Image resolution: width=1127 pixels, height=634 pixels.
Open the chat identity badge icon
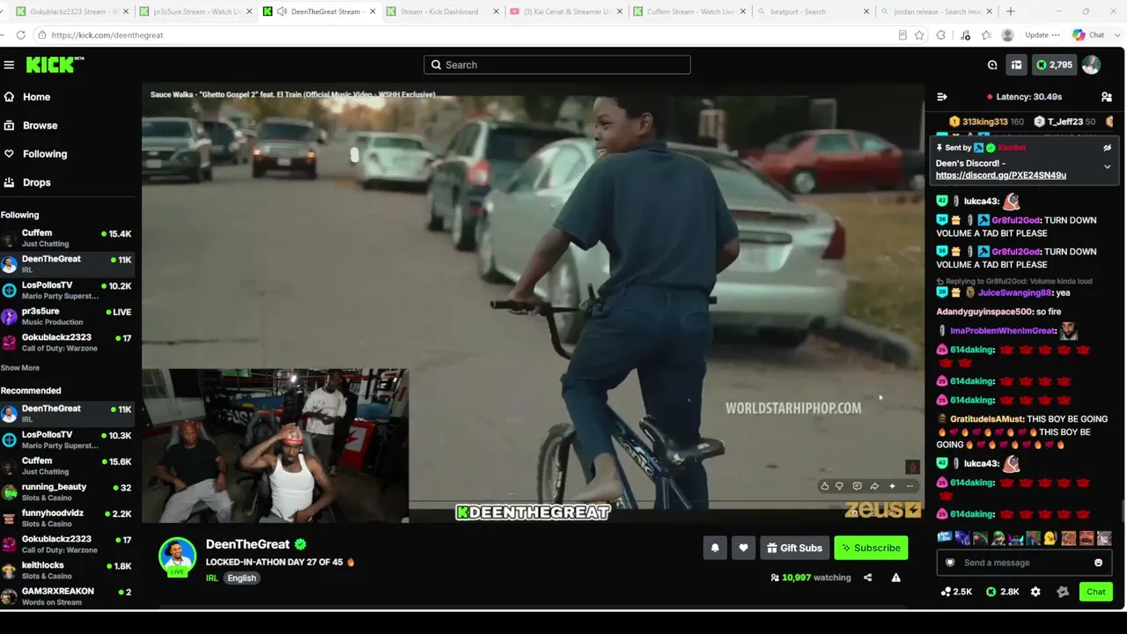[x=950, y=563]
